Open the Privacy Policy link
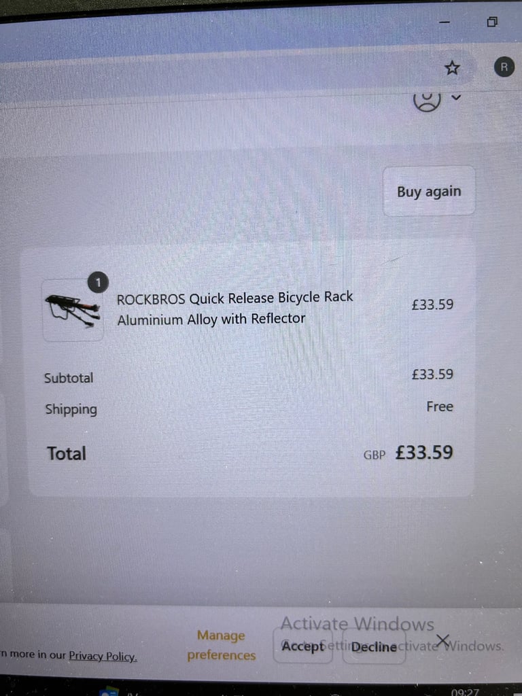The width and height of the screenshot is (522, 696). pos(103,656)
